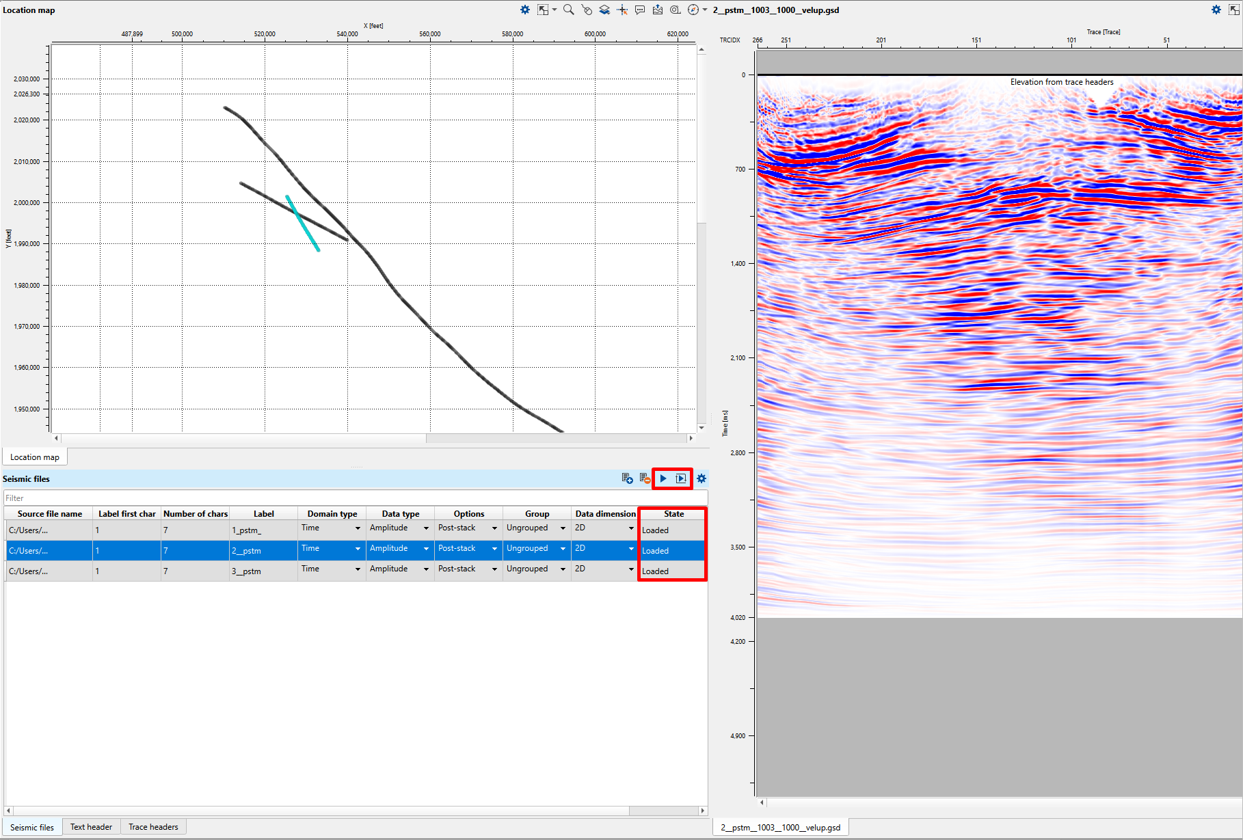Enable loop playback of seismic files
This screenshot has width=1243, height=840.
pyautogui.click(x=681, y=478)
